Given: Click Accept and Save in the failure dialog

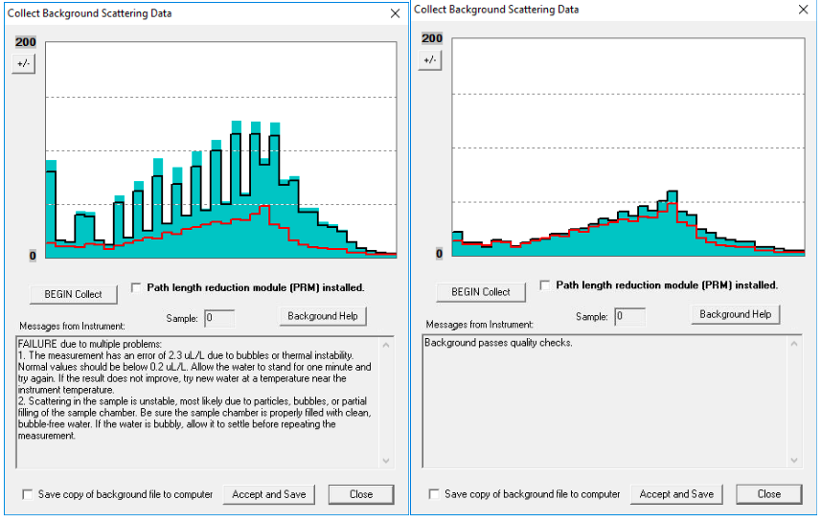Looking at the screenshot, I should pos(269,494).
